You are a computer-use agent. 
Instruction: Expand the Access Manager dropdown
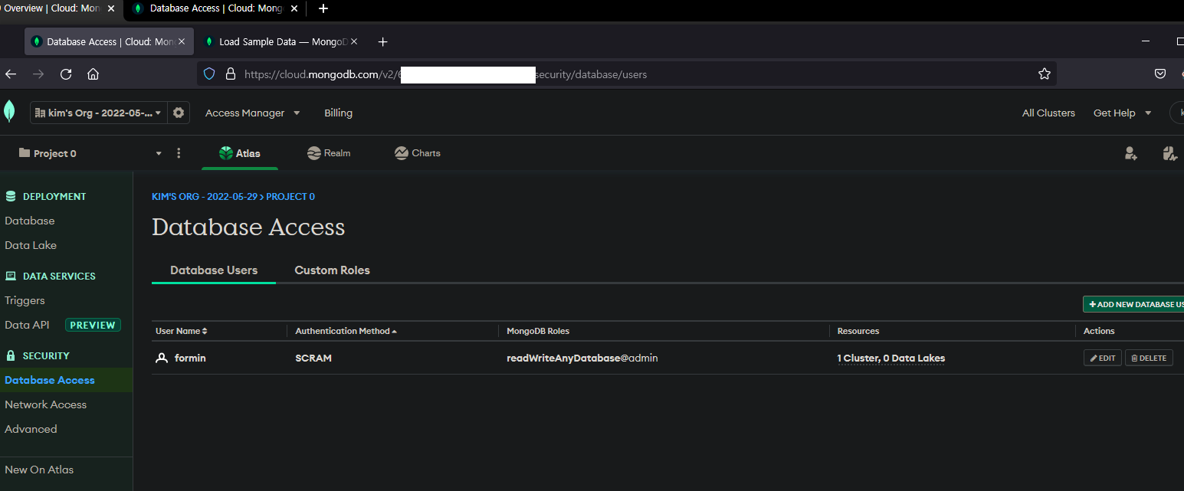[253, 113]
